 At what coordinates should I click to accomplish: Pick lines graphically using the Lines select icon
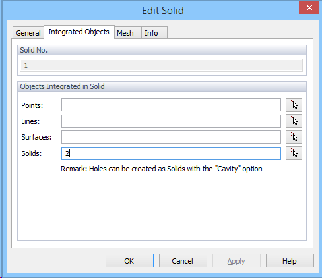(x=294, y=121)
